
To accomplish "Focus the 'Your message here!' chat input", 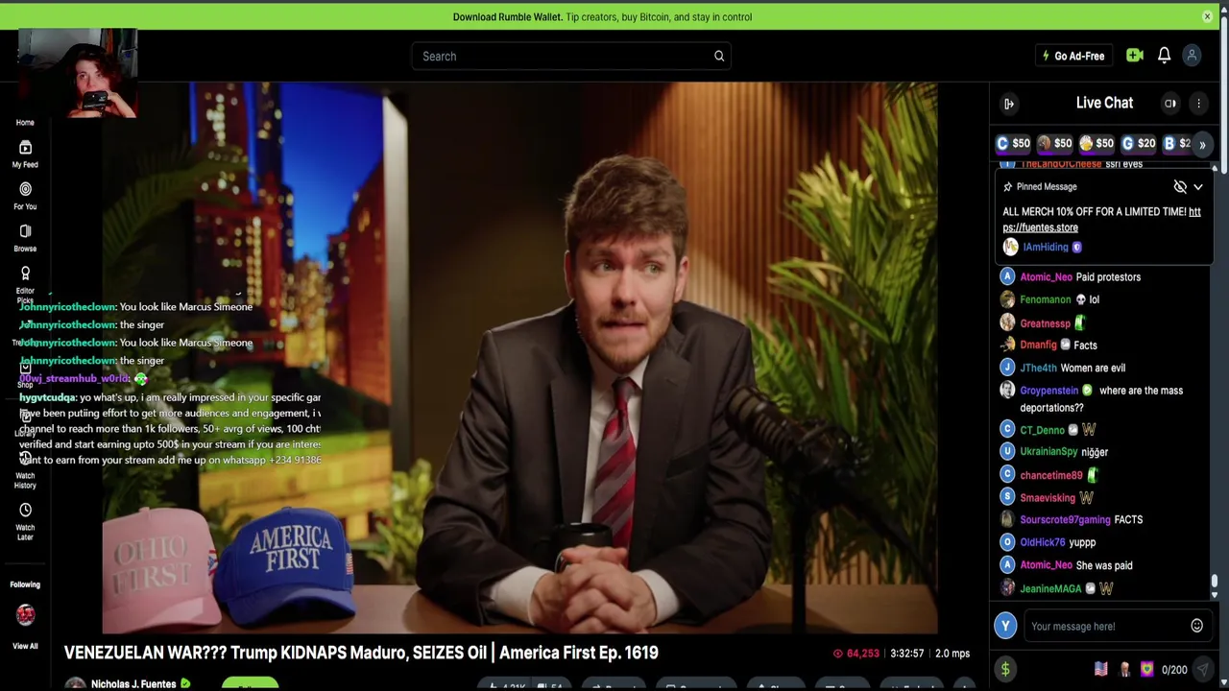I will tap(1105, 627).
